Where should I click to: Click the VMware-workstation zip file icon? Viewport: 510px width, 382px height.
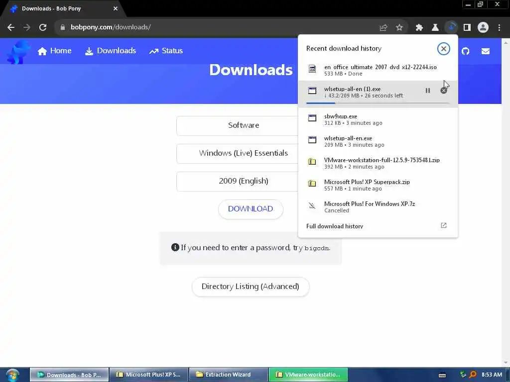point(312,162)
